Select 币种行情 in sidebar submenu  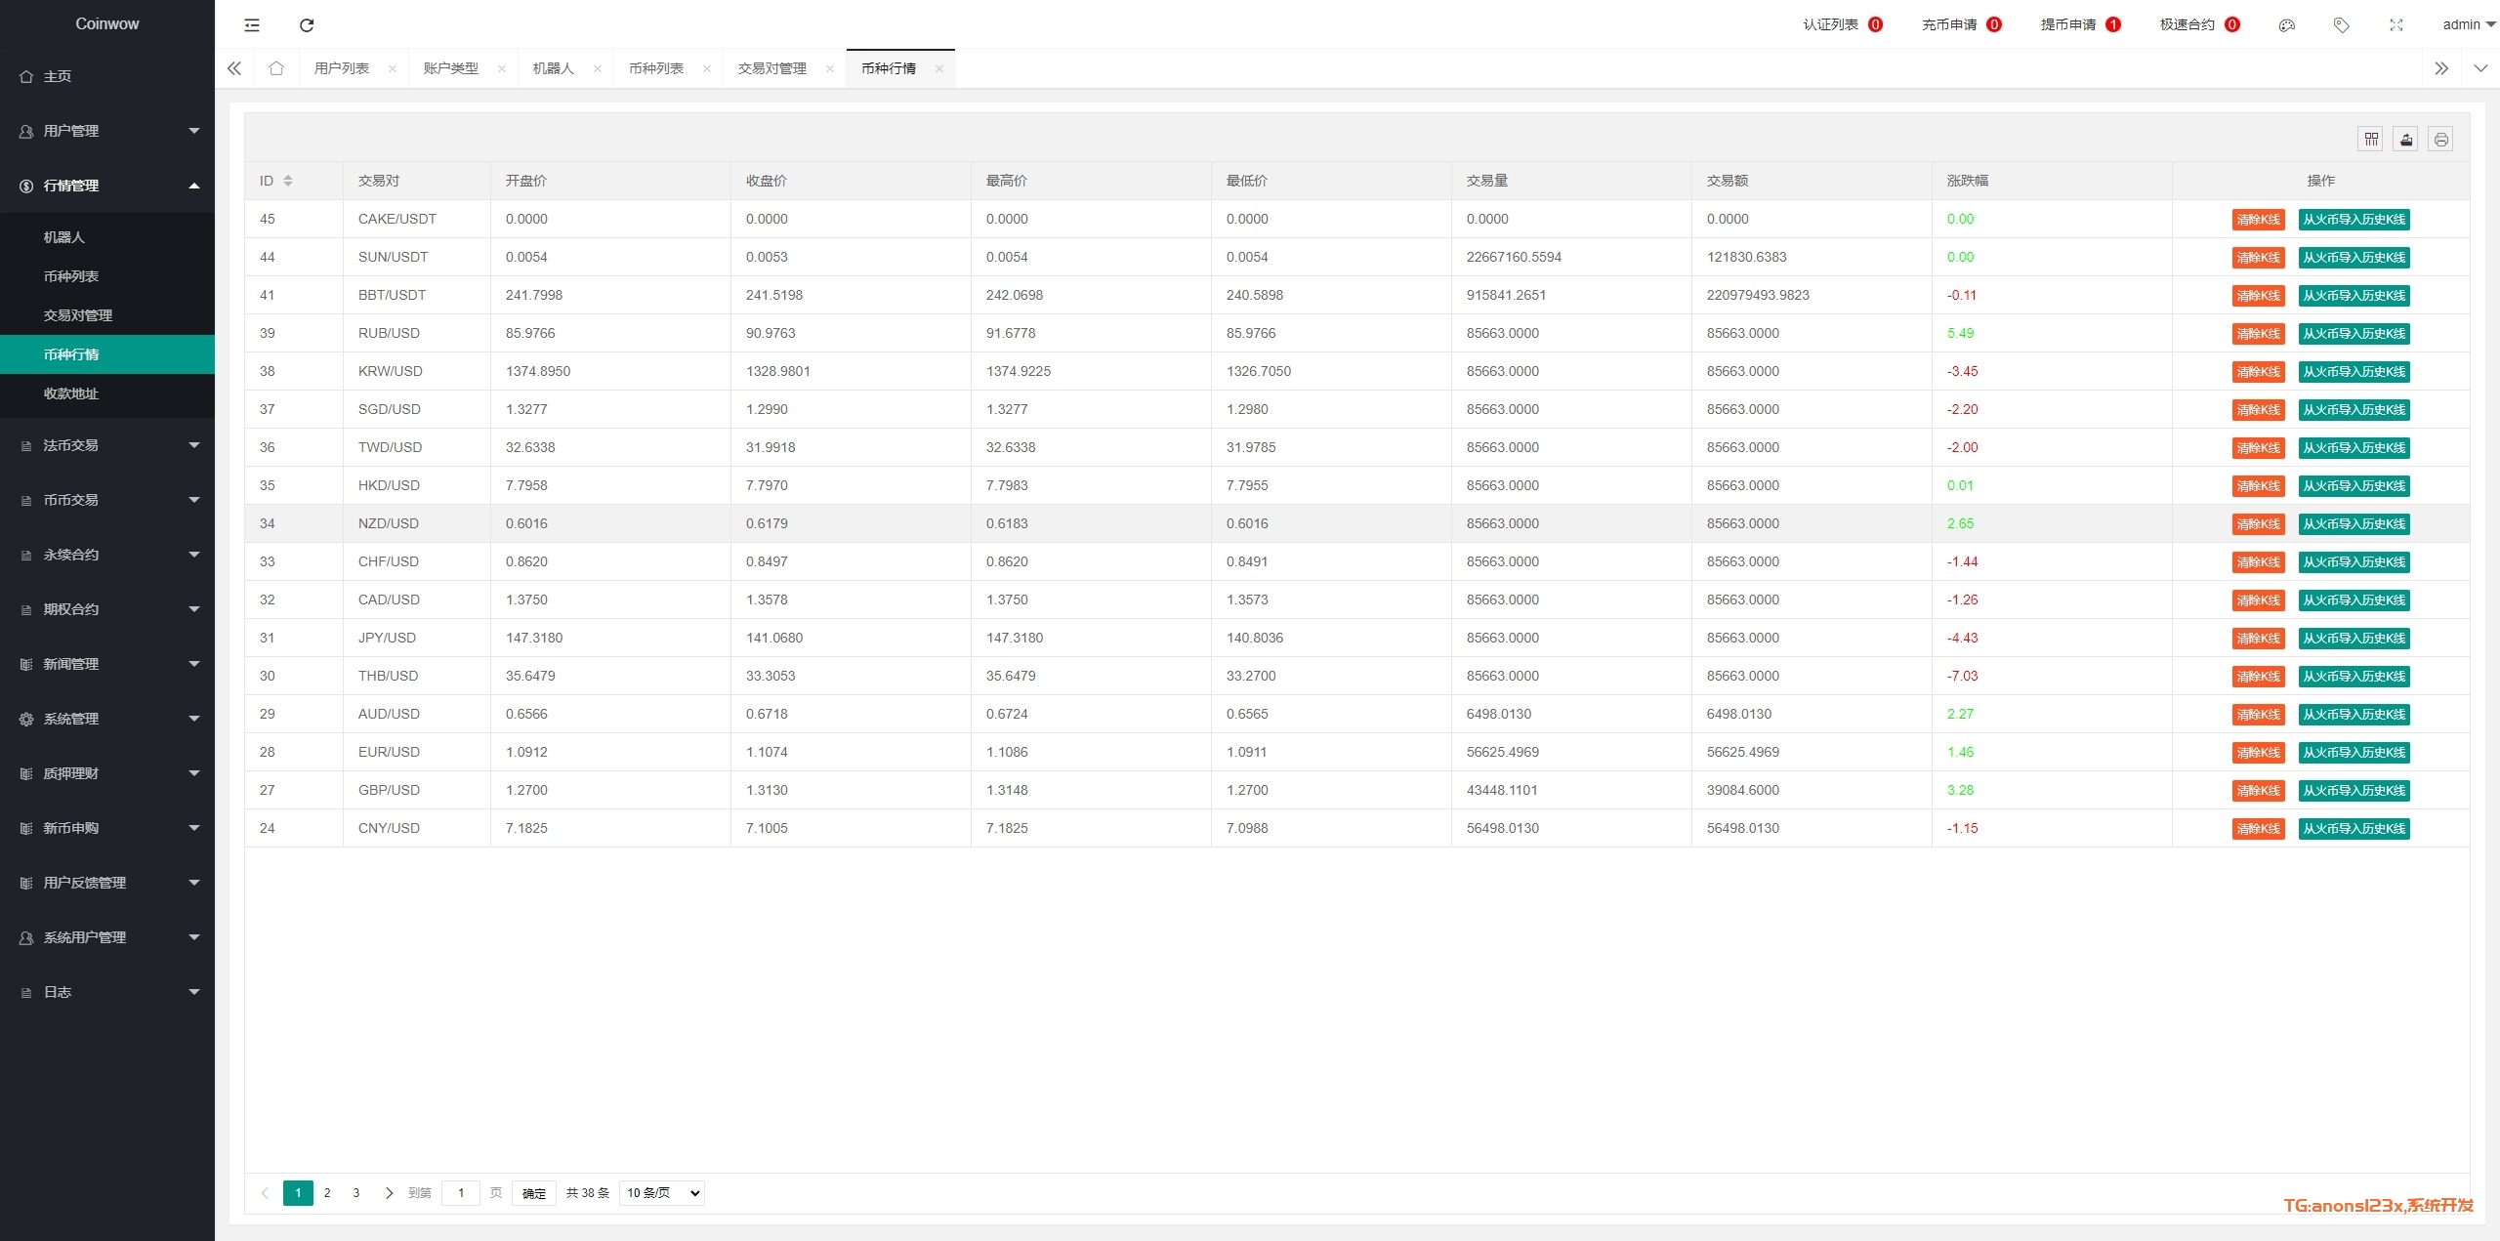coord(107,354)
